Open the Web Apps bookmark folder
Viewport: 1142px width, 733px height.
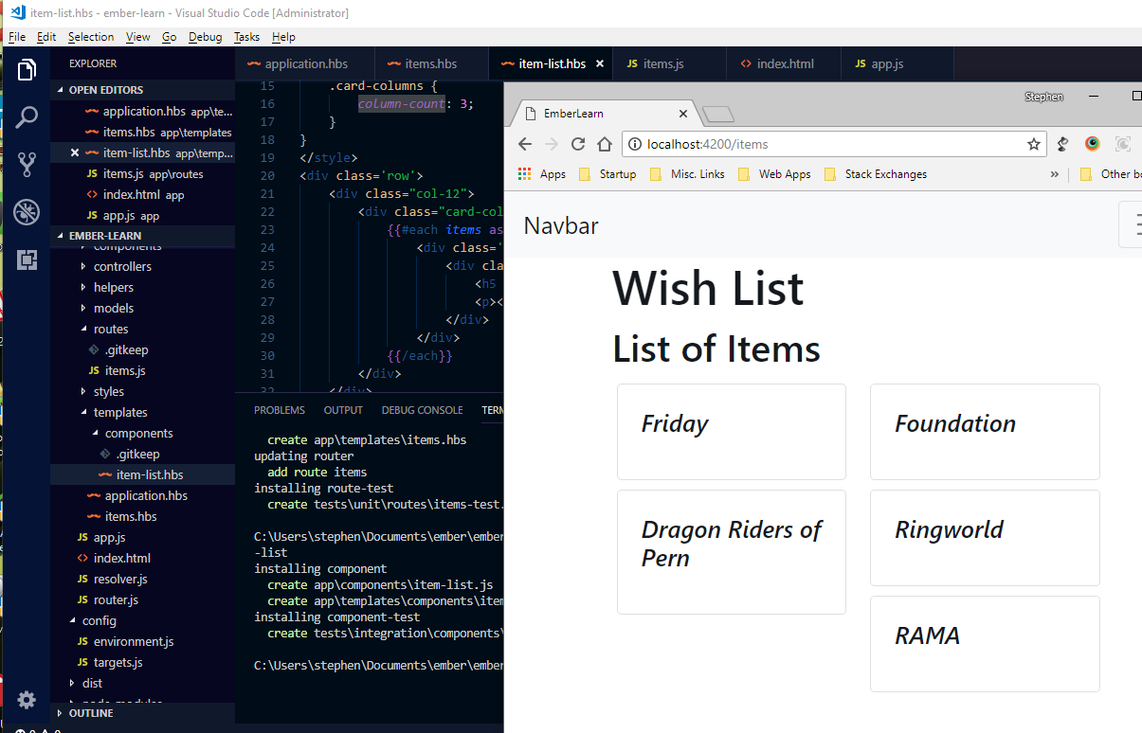pyautogui.click(x=773, y=174)
